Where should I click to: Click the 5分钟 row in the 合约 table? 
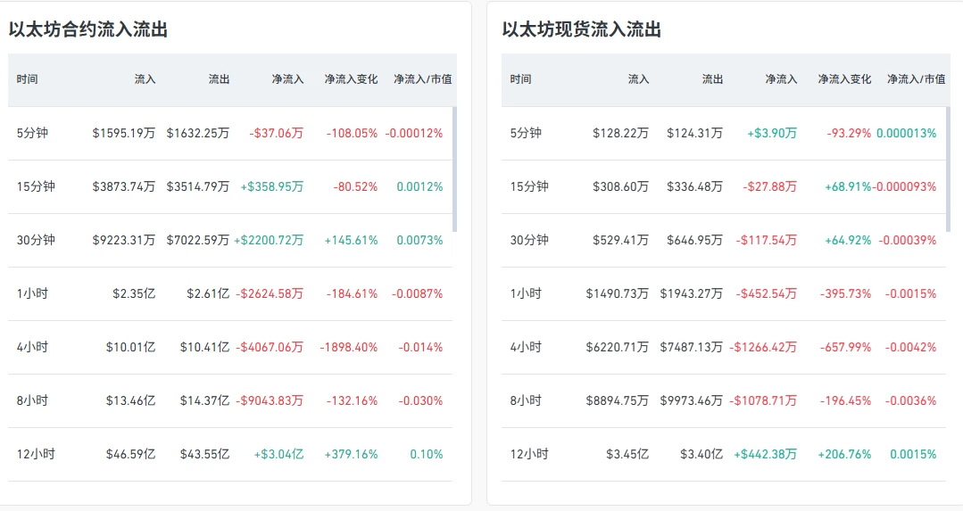point(230,133)
